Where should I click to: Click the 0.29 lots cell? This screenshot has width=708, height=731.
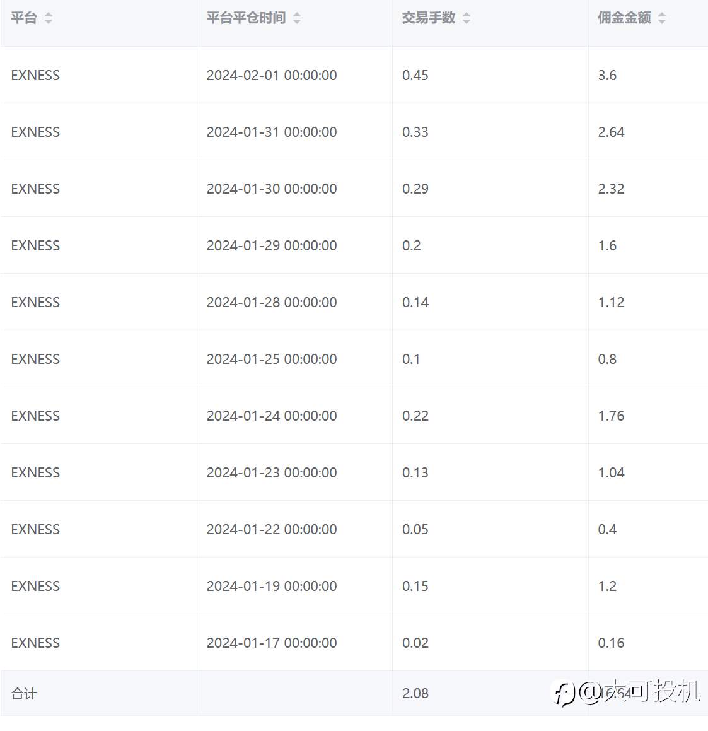[415, 189]
